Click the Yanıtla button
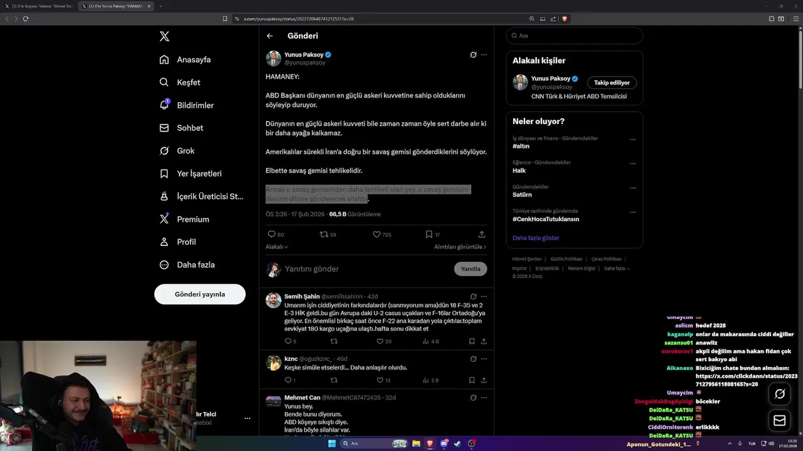The width and height of the screenshot is (803, 451). 471,269
